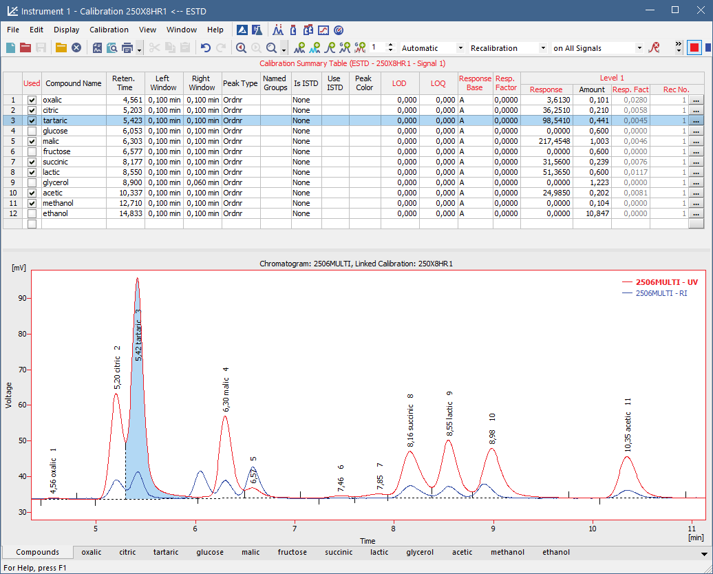Uncheck the Used box for oxalic
The image size is (713, 574).
[32, 100]
